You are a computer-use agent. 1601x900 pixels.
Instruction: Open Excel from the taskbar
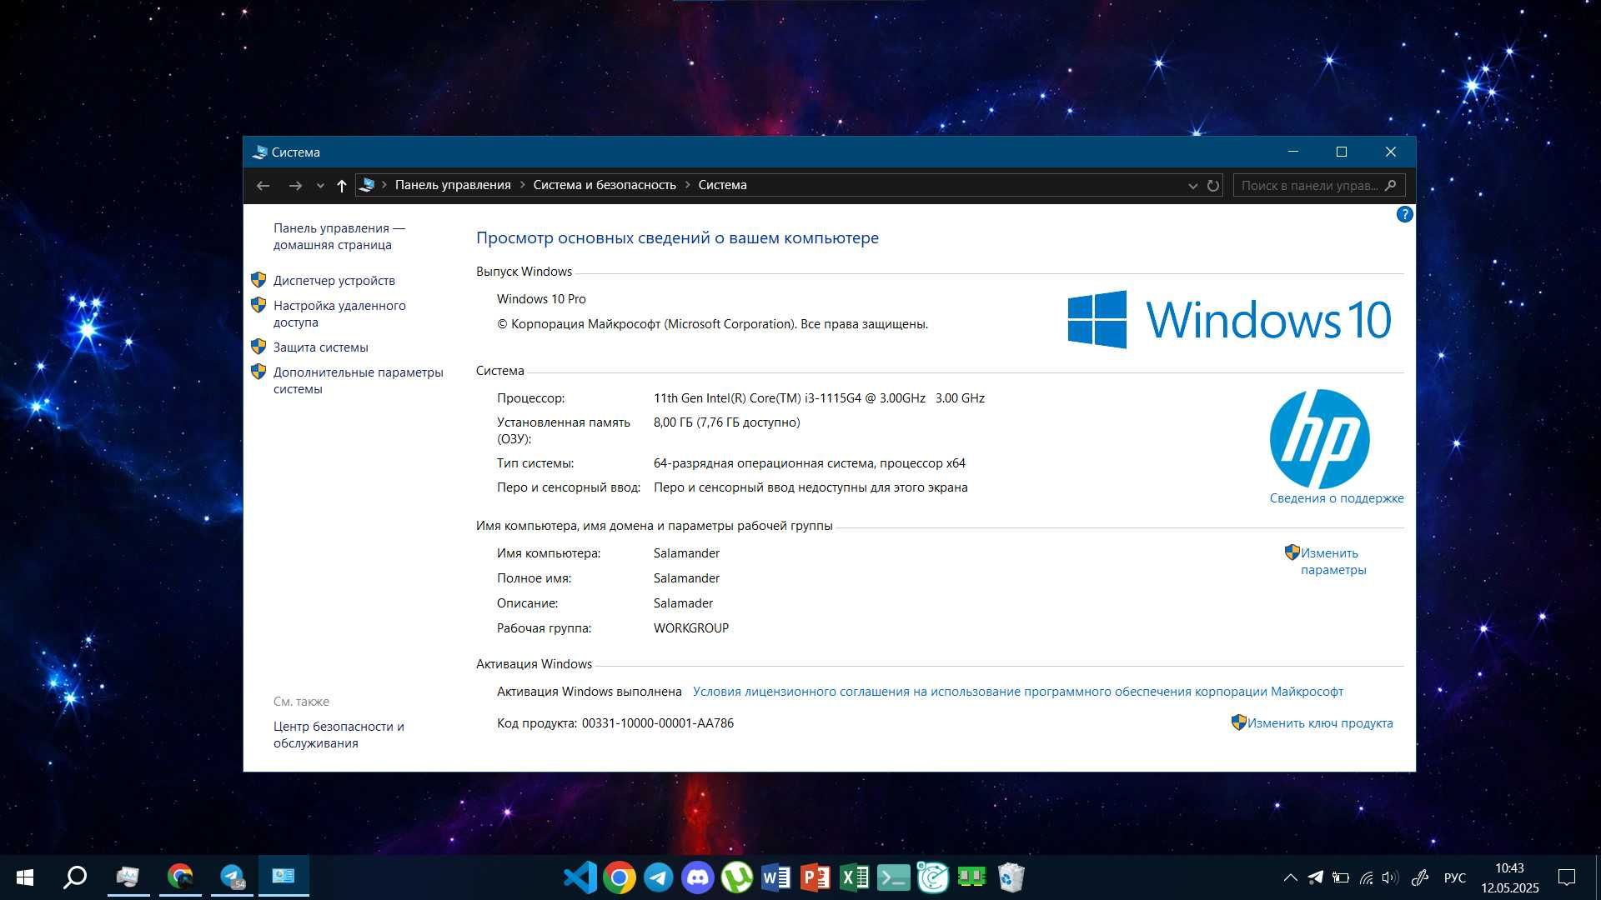point(855,877)
